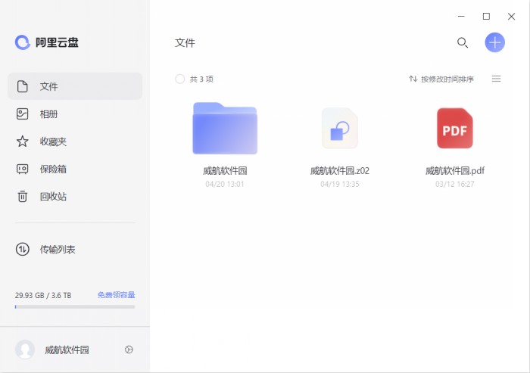This screenshot has width=530, height=373.
Task: Select the 威航软件园.z02 file icon
Action: pos(340,129)
